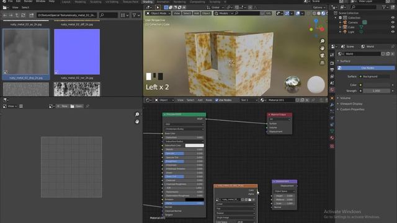Toggle viewport overlays button
Screen dimensions: 397x223
coord(298,13)
